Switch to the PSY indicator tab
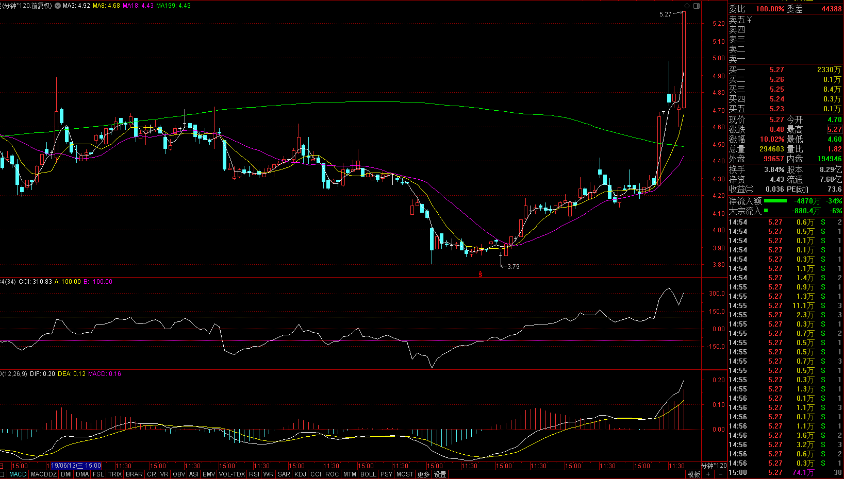Image resolution: width=844 pixels, height=479 pixels. (386, 474)
